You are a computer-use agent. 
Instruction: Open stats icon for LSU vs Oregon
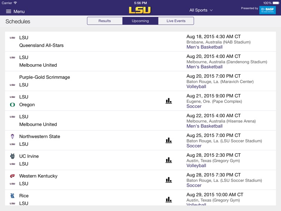pos(169,101)
